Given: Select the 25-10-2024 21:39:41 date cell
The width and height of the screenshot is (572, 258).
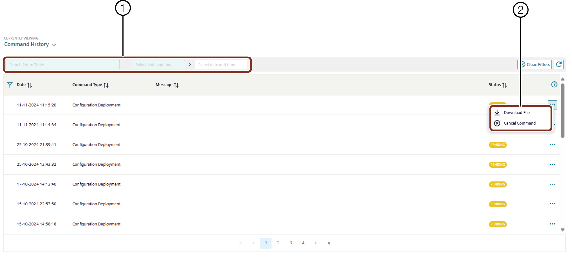Looking at the screenshot, I should 37,145.
